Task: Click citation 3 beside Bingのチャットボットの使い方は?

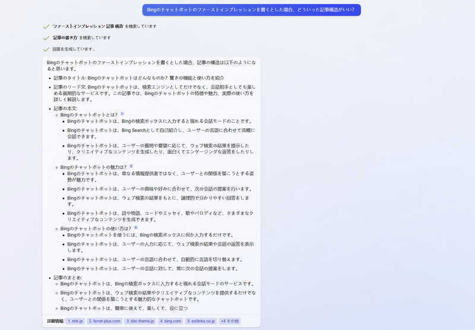Action: [136, 228]
